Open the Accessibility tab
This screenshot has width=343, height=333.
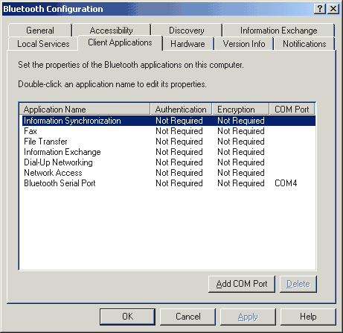pyautogui.click(x=112, y=31)
